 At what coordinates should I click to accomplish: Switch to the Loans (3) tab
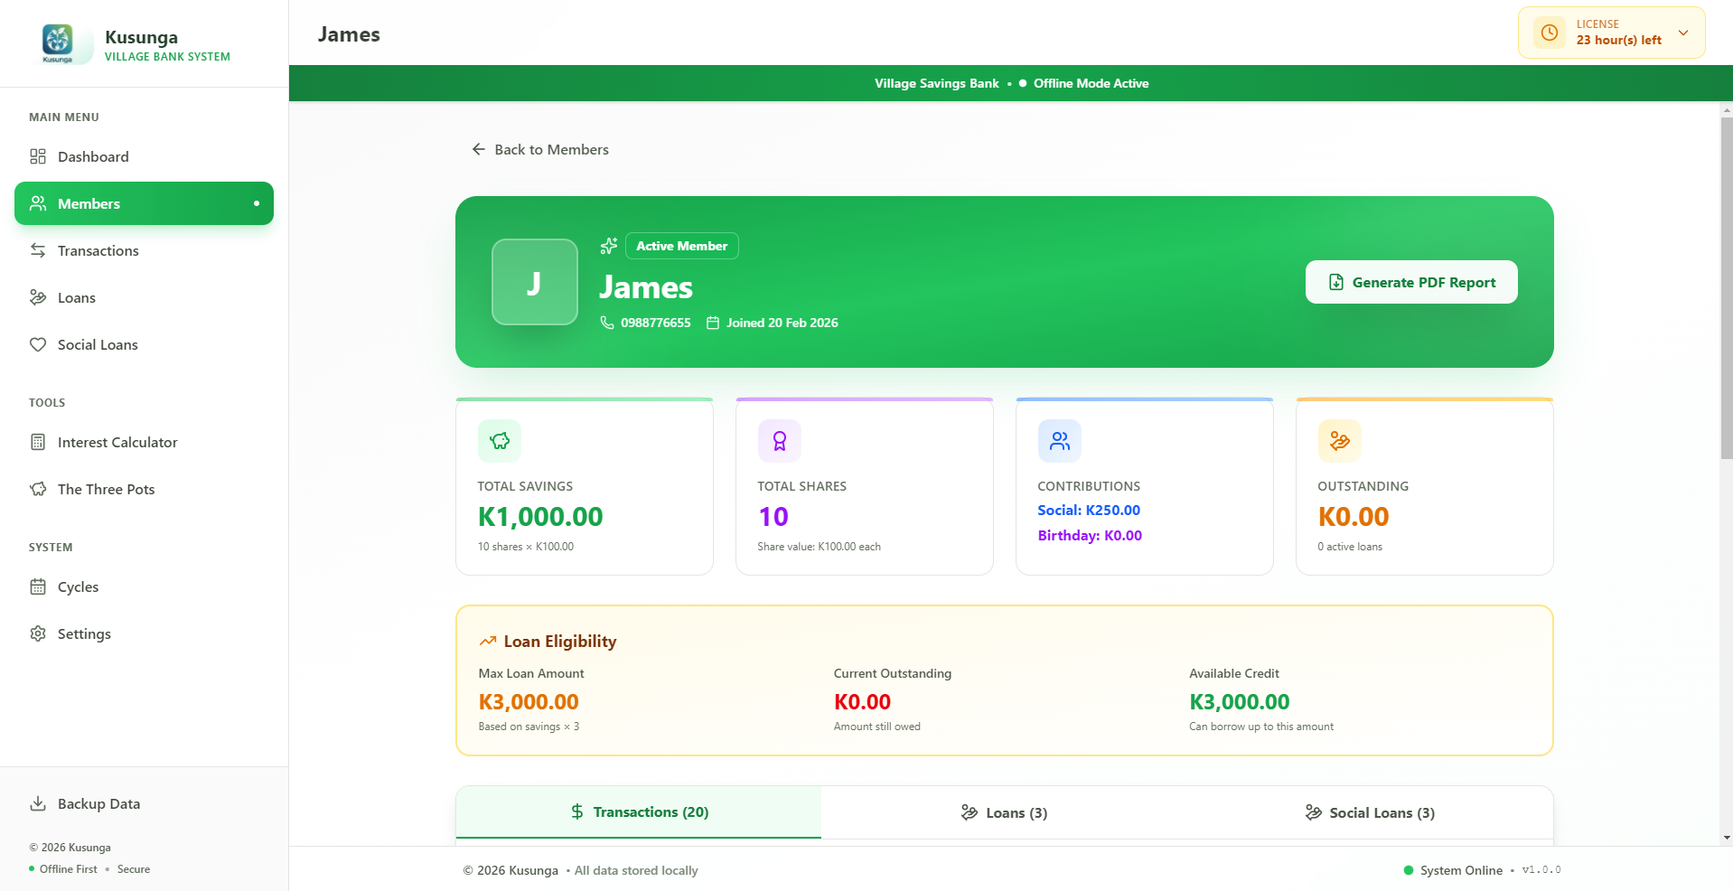[1003, 812]
